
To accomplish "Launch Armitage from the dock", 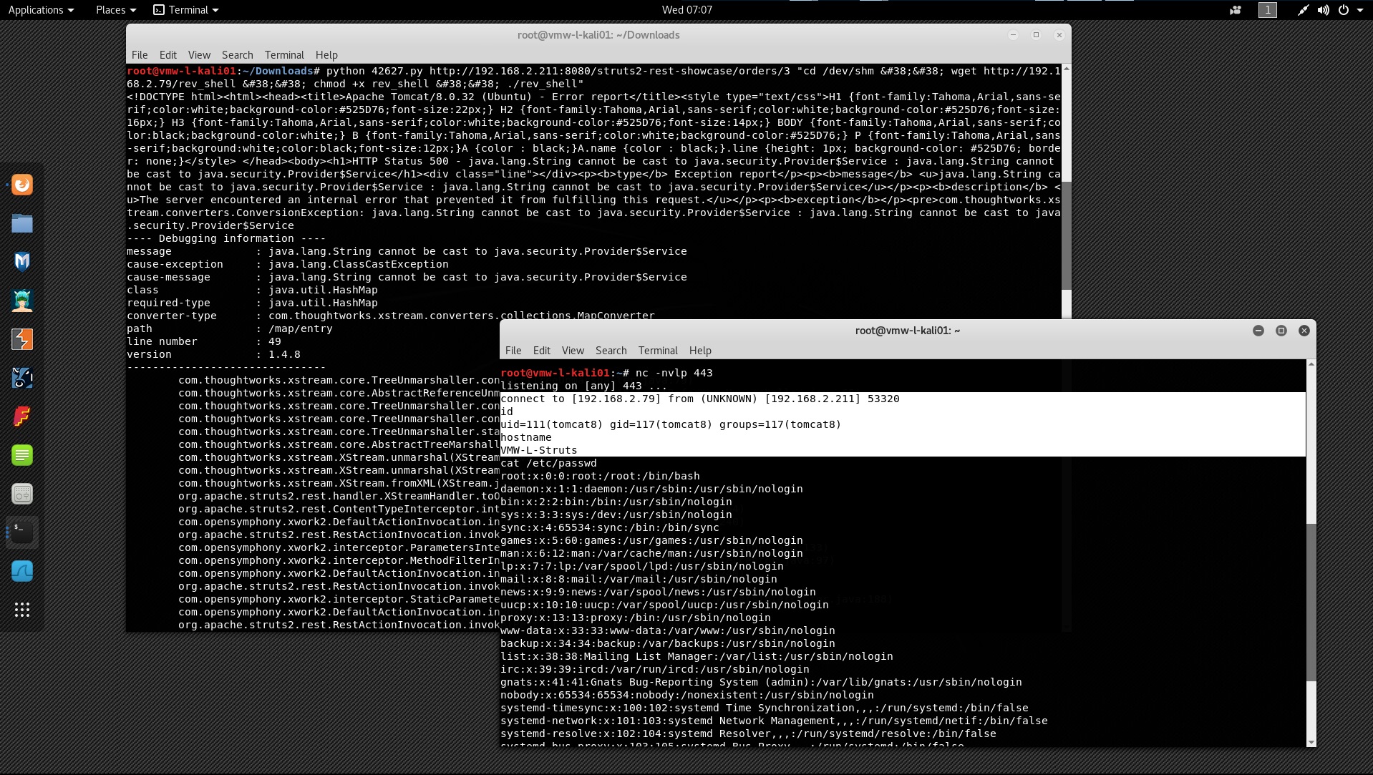I will [x=22, y=301].
